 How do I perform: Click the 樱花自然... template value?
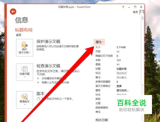[123, 91]
